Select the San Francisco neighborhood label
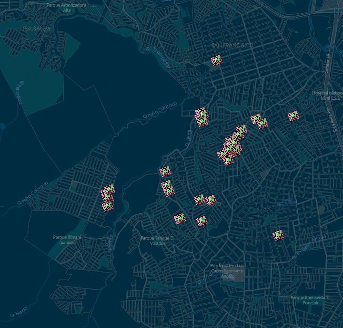343x328 pixels. 232,45
